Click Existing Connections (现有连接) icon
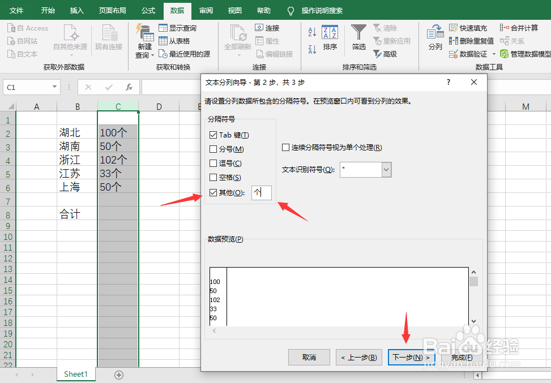Screen dimensions: 551x383 click(x=109, y=38)
